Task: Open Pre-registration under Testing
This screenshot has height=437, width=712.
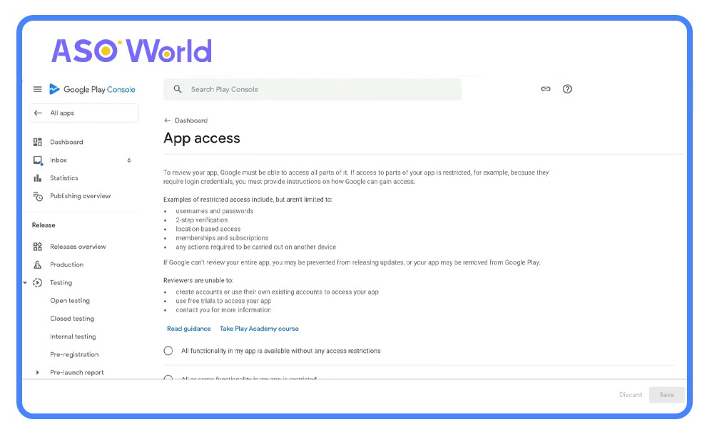Action: click(74, 354)
